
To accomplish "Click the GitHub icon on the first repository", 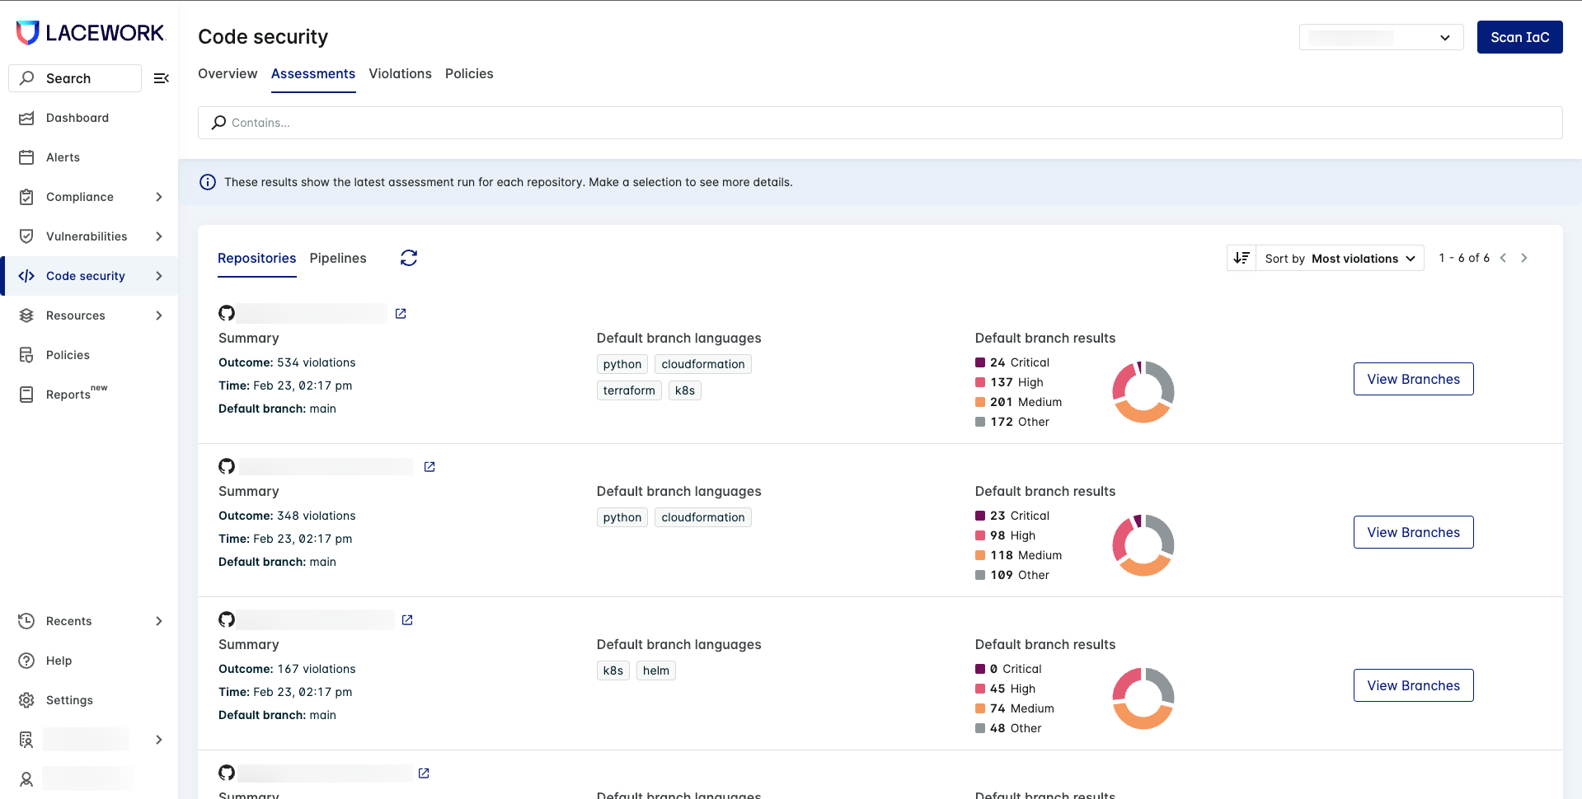I will (x=226, y=313).
